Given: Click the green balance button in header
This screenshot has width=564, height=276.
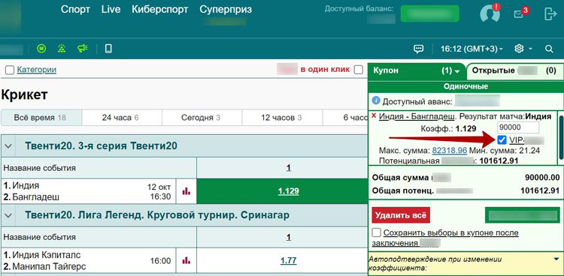Looking at the screenshot, I should (x=430, y=13).
